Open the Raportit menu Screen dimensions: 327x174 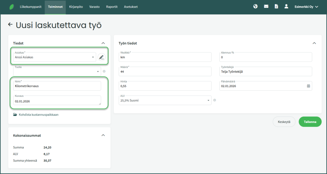(112, 7)
